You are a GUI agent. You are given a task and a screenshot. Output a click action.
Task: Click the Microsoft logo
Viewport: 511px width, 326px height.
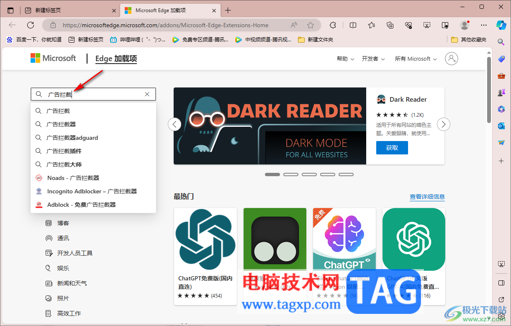tap(53, 59)
